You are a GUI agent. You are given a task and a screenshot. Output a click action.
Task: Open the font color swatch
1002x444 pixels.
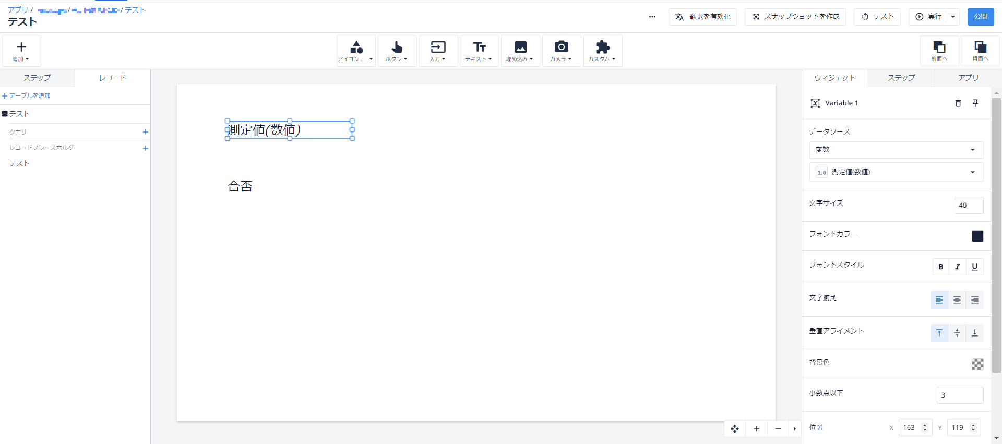coord(977,236)
